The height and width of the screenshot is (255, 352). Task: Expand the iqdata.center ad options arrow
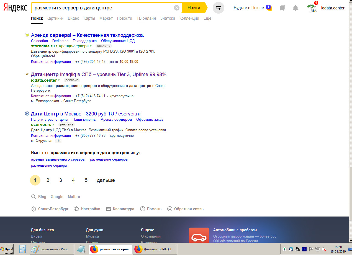click(59, 80)
